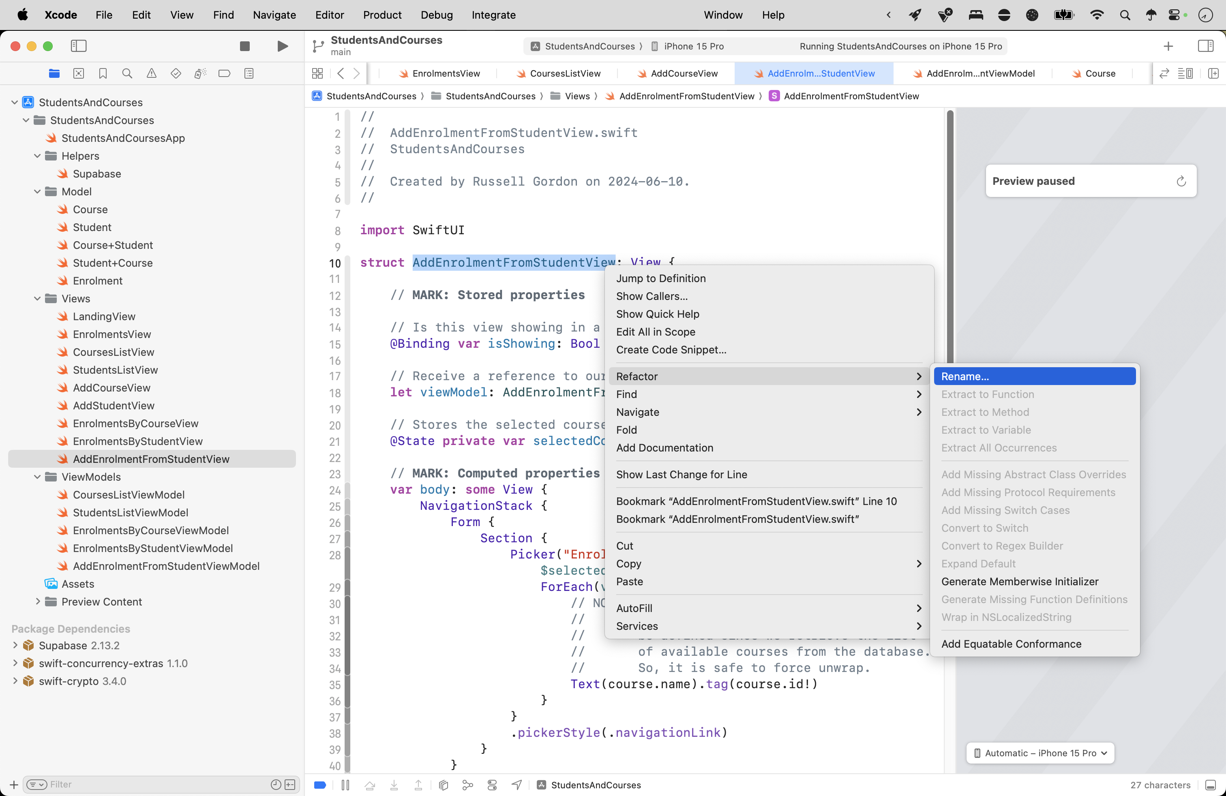Hide the navigator sidebar
Screen dimensions: 1226x796
(78, 46)
